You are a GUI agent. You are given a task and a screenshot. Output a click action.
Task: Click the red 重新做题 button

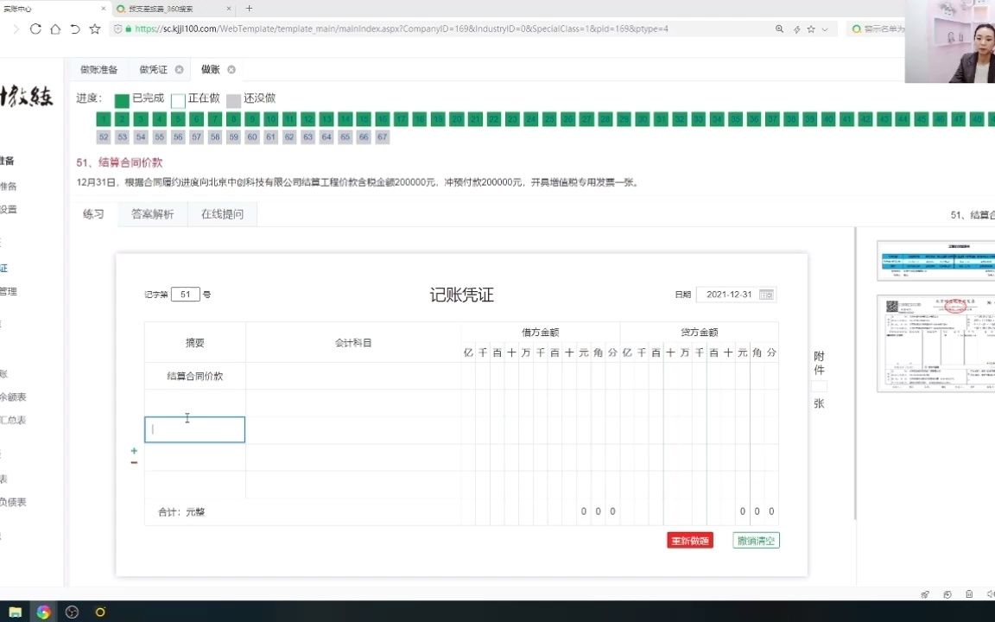[689, 540]
